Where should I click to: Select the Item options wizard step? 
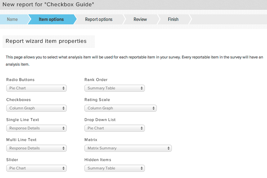click(51, 20)
